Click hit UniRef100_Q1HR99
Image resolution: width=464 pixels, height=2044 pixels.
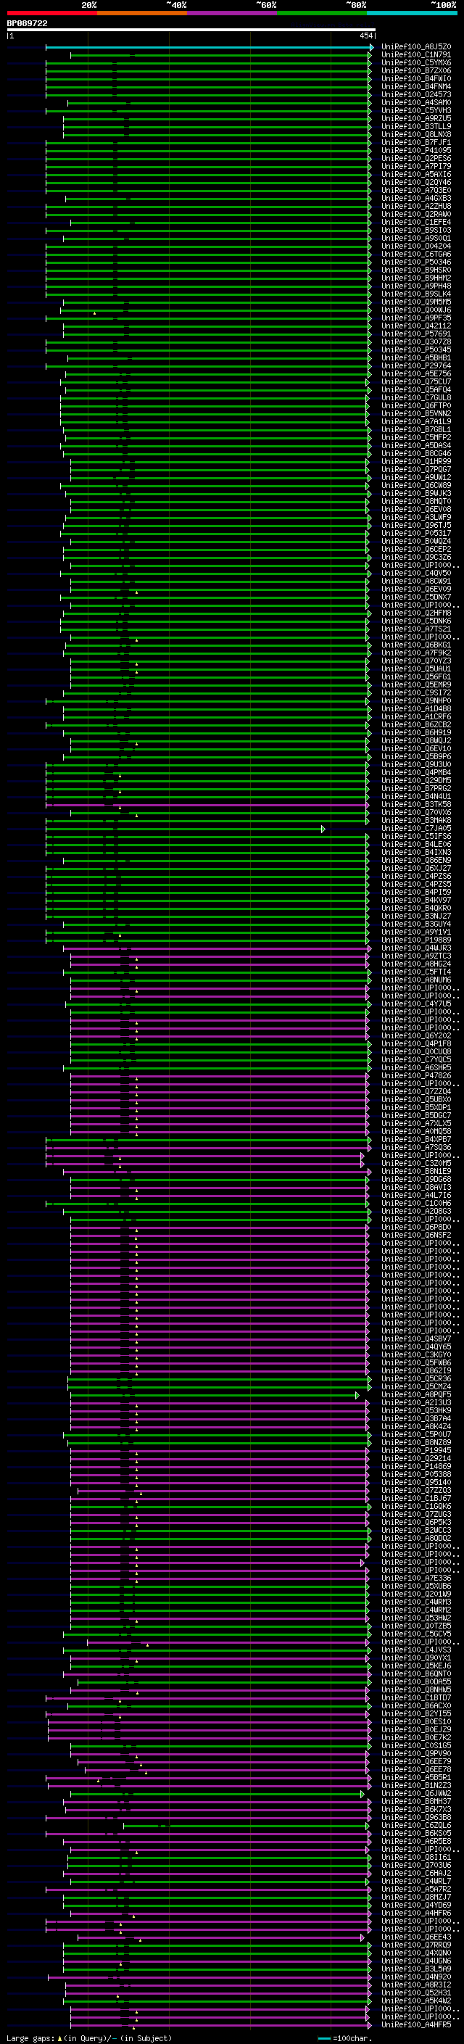416,462
